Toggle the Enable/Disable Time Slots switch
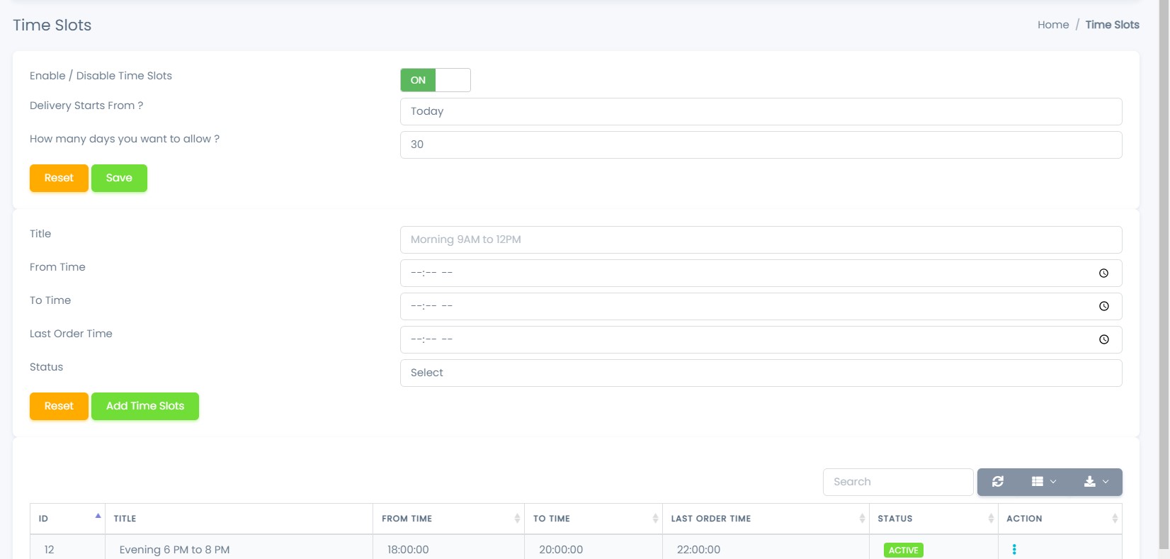 click(435, 80)
